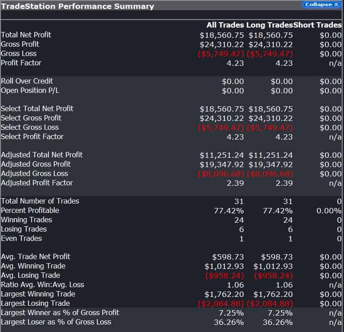
Task: Click Largest Loser percentage Long Trades 36.26%
Action: [278, 323]
